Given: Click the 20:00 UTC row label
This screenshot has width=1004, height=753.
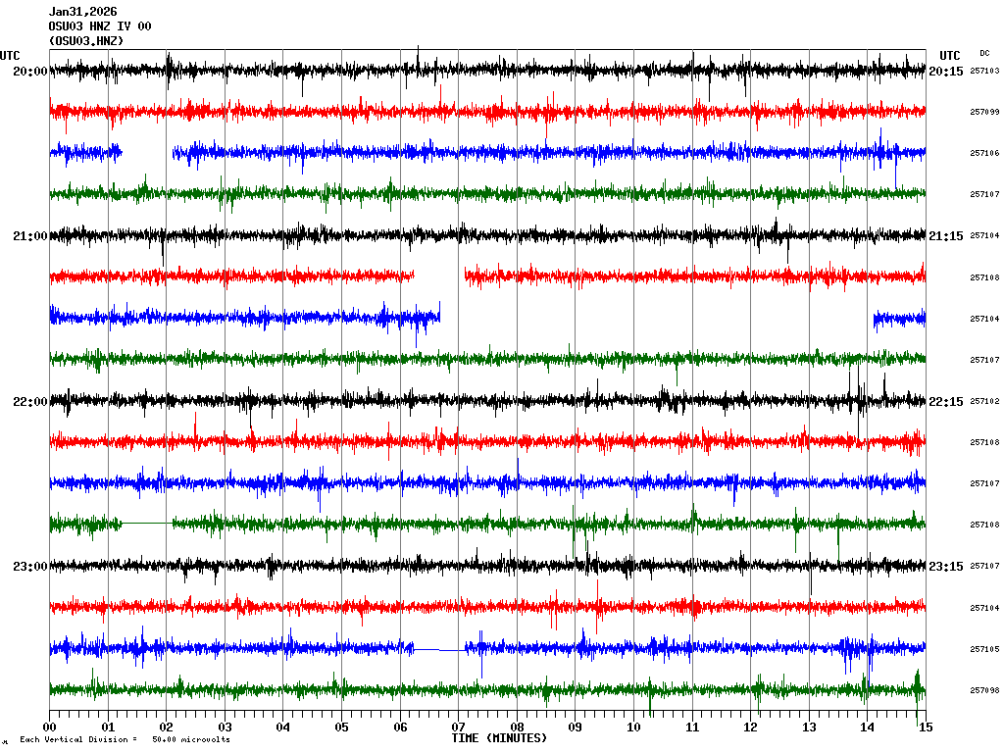Looking at the screenshot, I should pos(30,72).
